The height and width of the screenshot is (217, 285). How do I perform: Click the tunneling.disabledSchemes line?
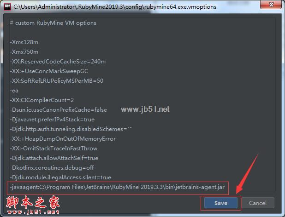pos(71,129)
